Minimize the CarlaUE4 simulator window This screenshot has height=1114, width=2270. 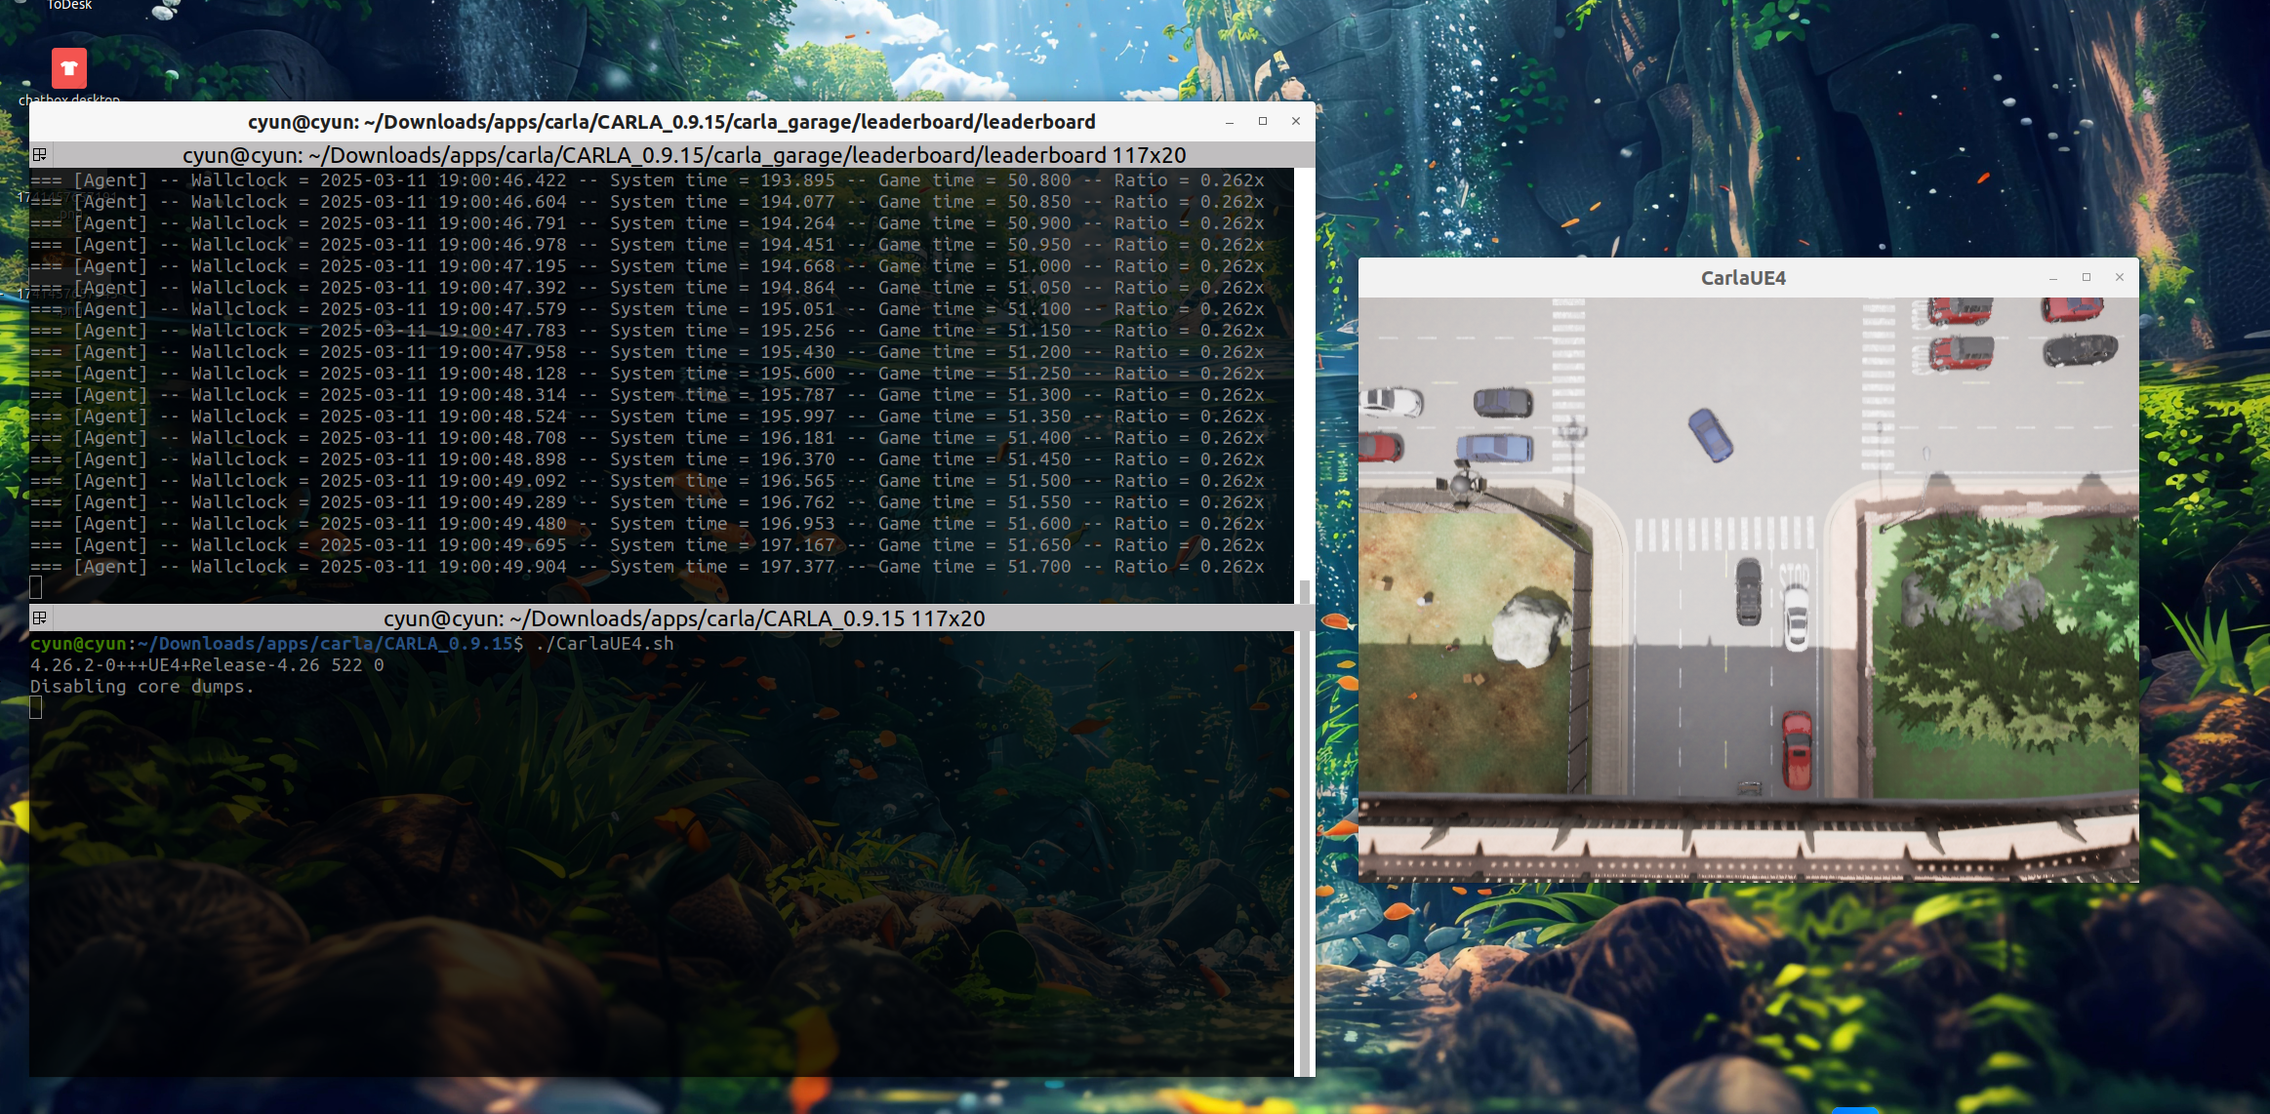coord(2053,278)
